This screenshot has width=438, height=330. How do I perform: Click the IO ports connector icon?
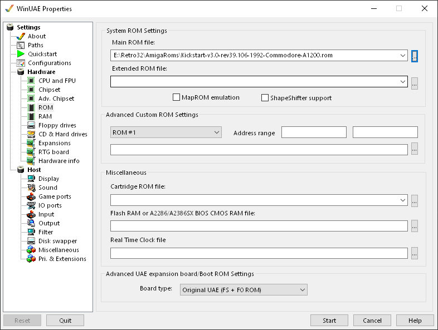(31, 205)
